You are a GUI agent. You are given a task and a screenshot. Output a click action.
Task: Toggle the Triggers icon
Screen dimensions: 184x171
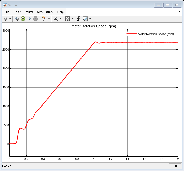79,19
